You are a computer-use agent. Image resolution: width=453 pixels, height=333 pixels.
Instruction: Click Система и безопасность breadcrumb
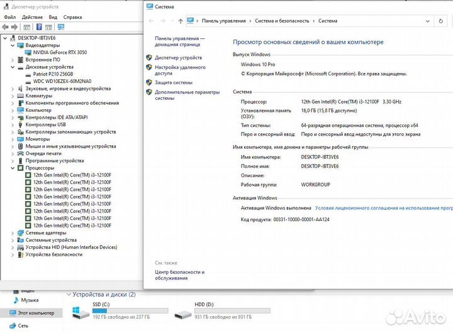point(282,21)
